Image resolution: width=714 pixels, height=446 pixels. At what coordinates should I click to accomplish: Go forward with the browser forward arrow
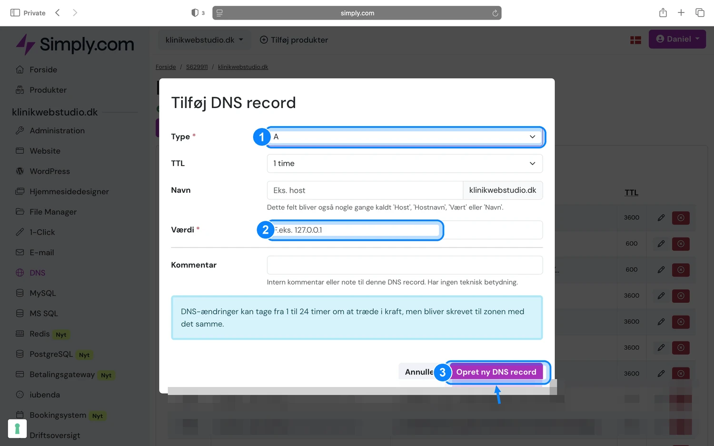[75, 13]
